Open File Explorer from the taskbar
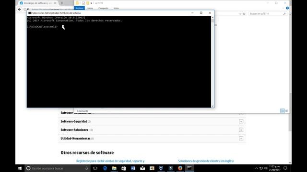Image resolution: width=307 pixels, height=172 pixels. coord(114,168)
